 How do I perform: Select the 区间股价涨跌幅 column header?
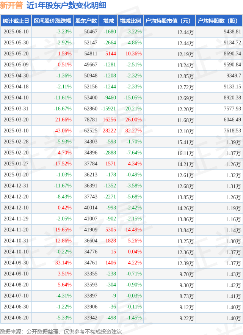pyautogui.click(x=52, y=21)
